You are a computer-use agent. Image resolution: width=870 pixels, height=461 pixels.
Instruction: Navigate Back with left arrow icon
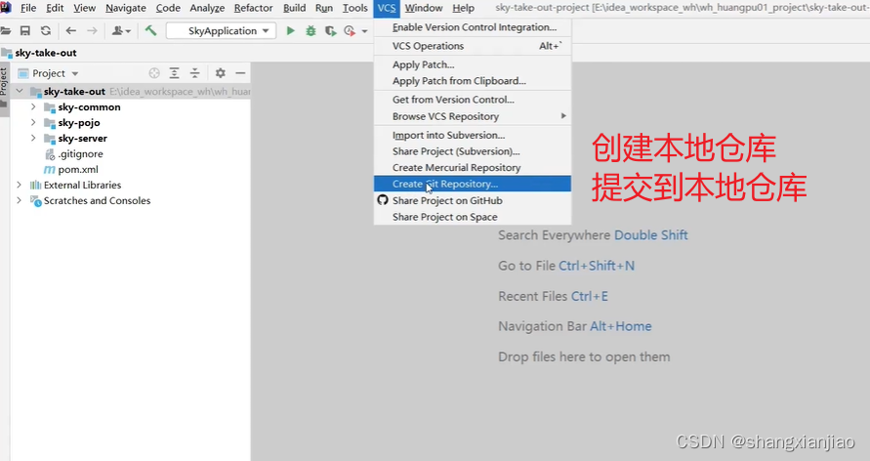point(71,30)
